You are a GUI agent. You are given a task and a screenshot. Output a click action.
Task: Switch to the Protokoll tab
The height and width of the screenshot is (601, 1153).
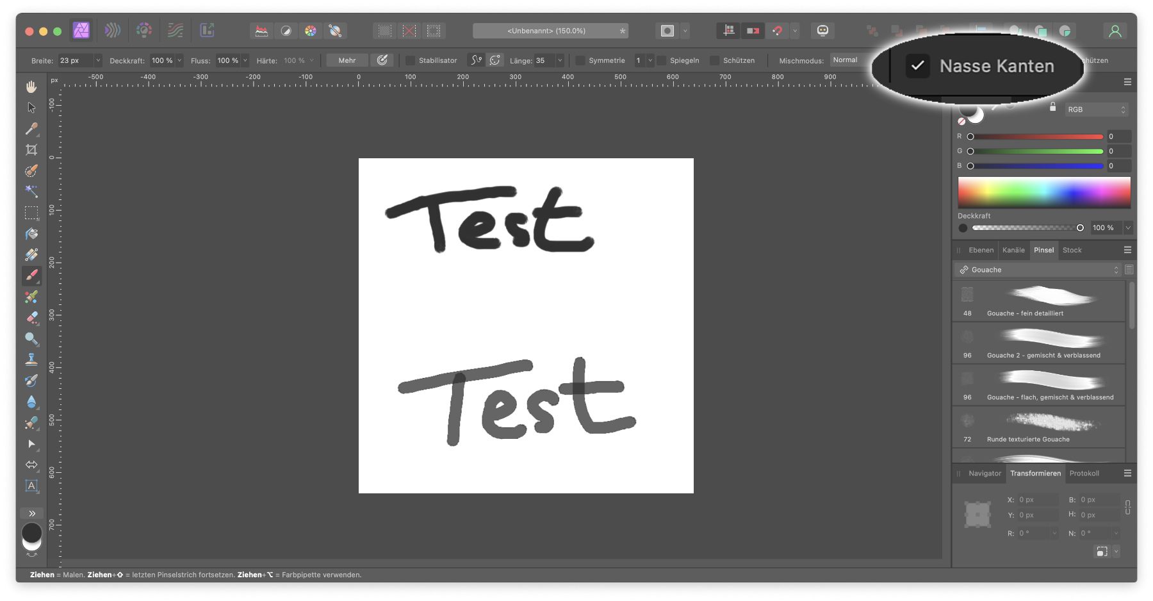pos(1084,473)
